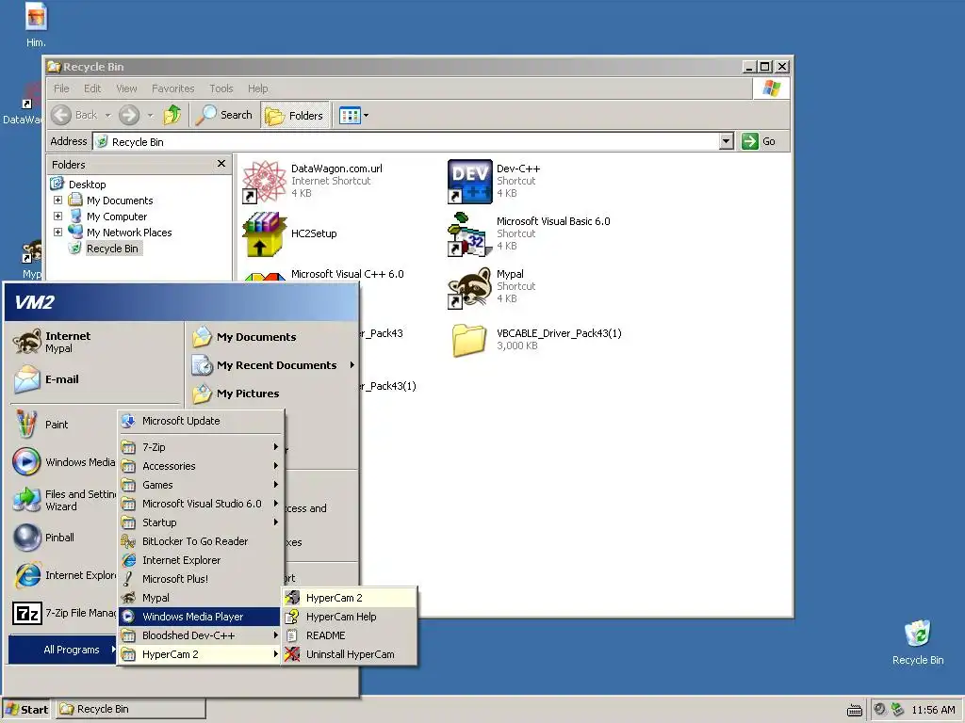The width and height of the screenshot is (965, 723).
Task: Toggle the Folders pane button
Action: click(x=295, y=115)
